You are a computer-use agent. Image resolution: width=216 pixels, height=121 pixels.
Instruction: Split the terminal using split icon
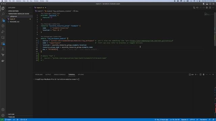pyautogui.click(x=200, y=75)
